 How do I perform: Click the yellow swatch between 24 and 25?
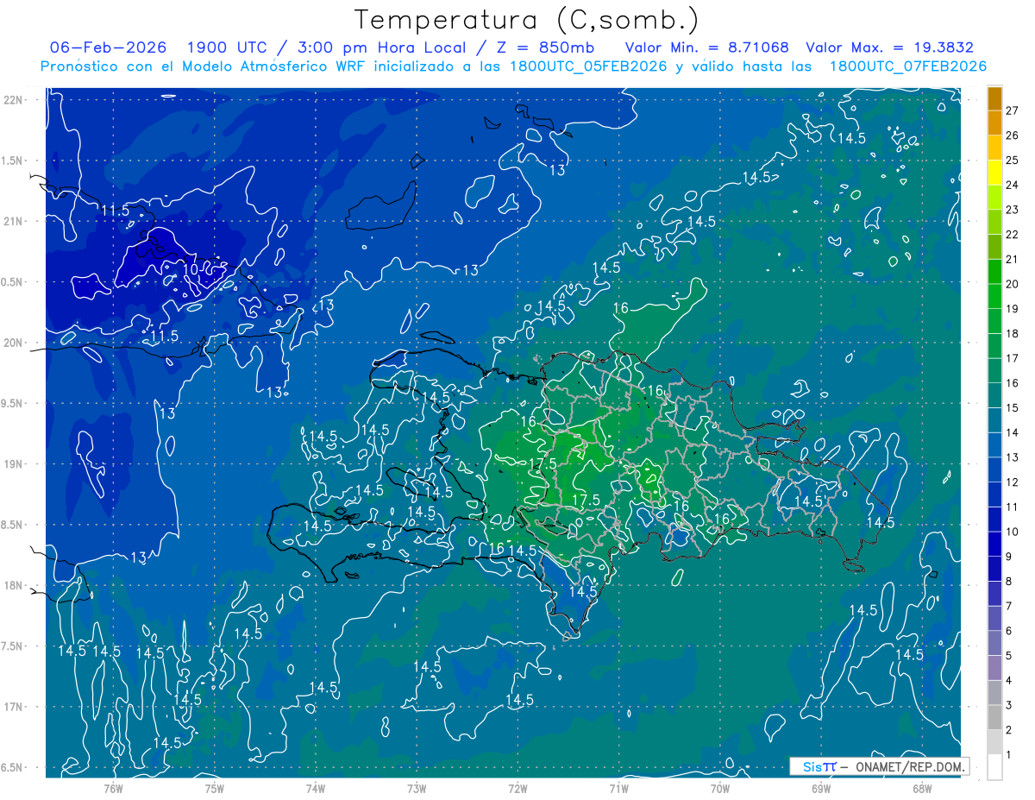click(994, 173)
